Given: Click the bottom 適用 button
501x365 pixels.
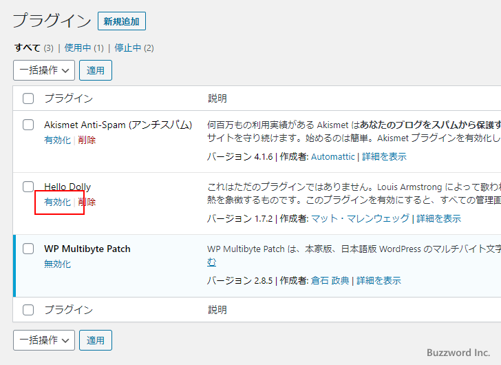Looking at the screenshot, I should [96, 340].
